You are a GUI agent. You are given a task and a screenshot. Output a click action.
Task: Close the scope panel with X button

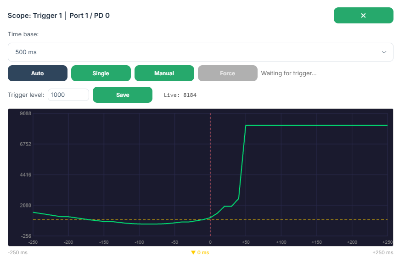(363, 16)
